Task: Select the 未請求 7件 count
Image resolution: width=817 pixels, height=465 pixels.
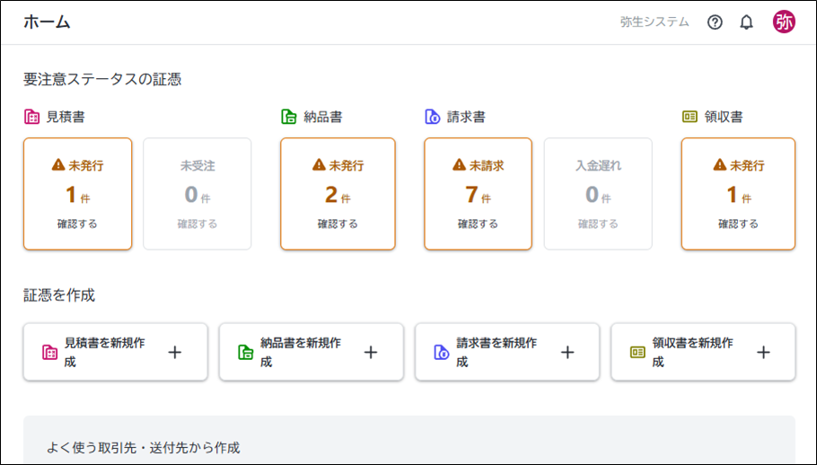Action: [x=478, y=195]
